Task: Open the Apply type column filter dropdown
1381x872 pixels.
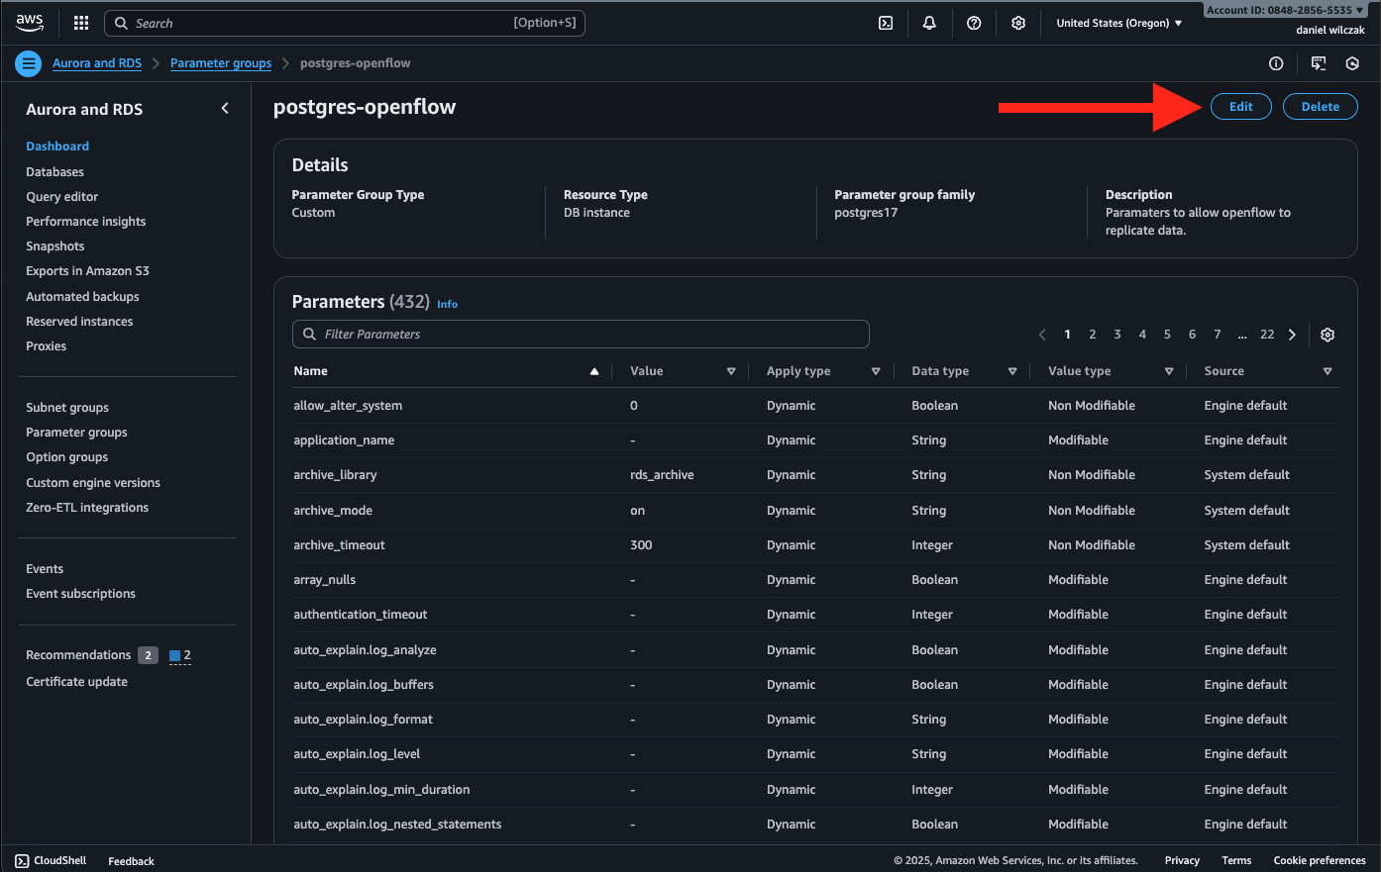Action: tap(876, 371)
